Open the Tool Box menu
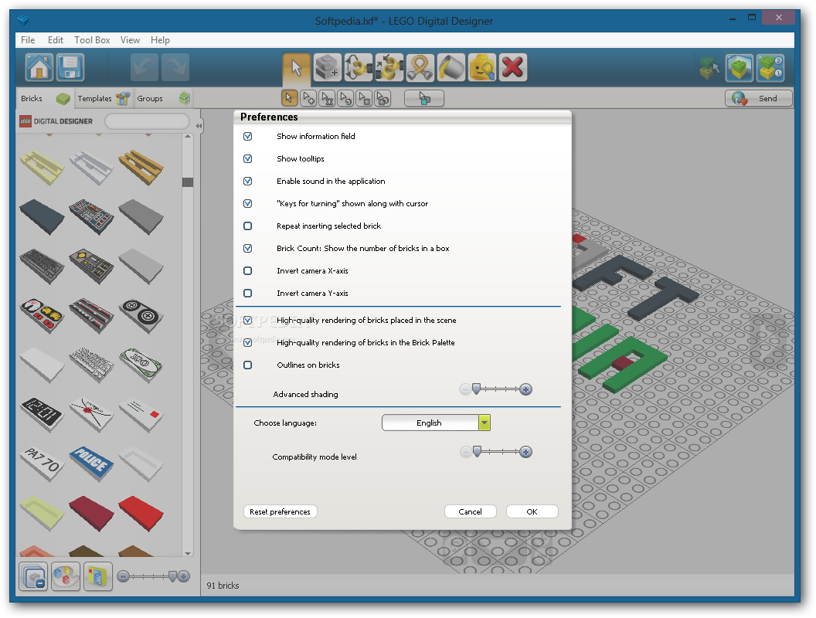816x618 pixels. click(92, 40)
